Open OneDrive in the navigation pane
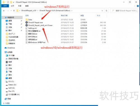This screenshot has width=140, height=106. point(11,48)
